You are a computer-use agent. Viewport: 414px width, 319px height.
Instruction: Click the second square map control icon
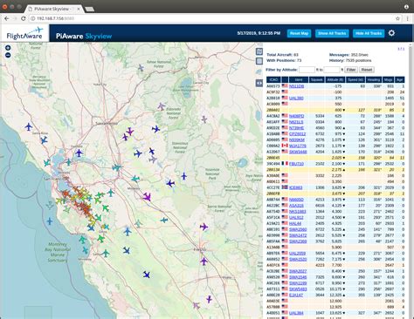pos(259,61)
